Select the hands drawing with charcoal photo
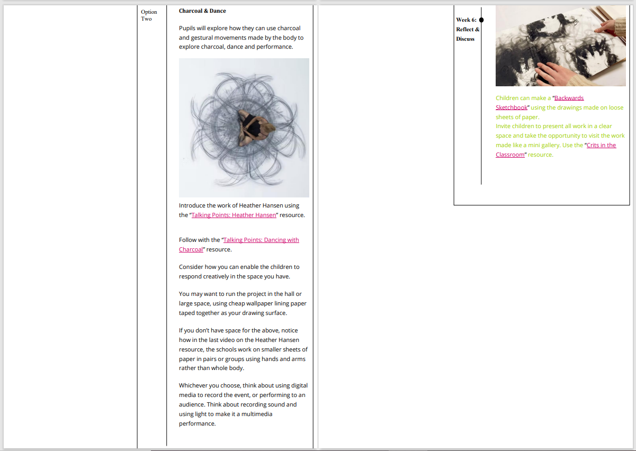Screen dimensions: 636x451 (560, 46)
